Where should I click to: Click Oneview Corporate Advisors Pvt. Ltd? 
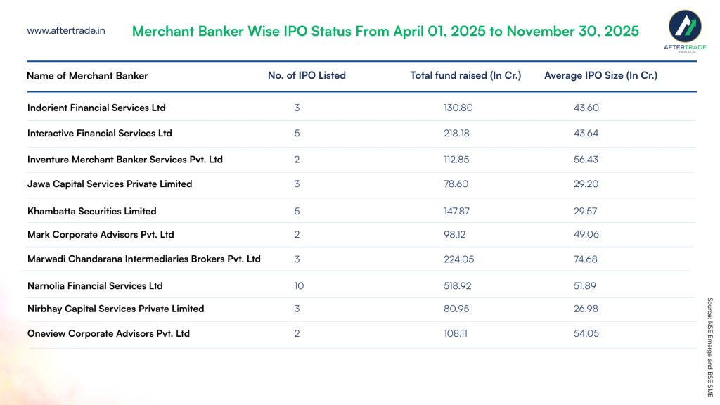click(x=108, y=333)
